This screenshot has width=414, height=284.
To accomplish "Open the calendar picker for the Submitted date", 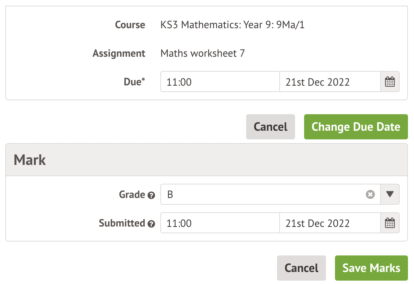I will [x=390, y=223].
